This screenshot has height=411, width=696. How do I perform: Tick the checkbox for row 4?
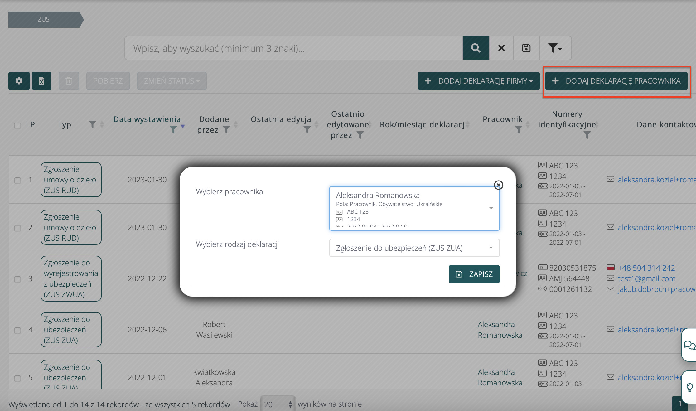click(17, 331)
